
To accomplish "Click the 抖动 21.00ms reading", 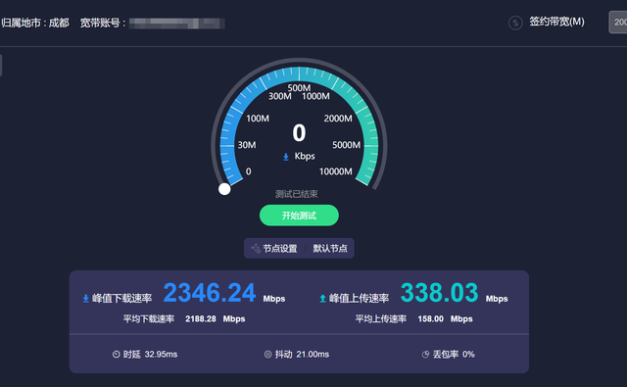I will pyautogui.click(x=302, y=355).
